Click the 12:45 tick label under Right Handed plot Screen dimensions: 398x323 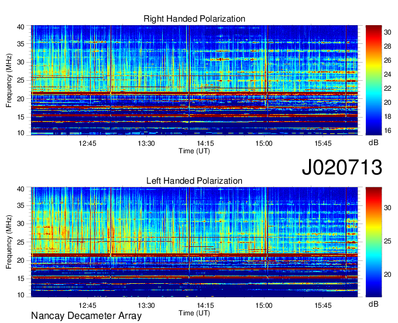point(87,143)
